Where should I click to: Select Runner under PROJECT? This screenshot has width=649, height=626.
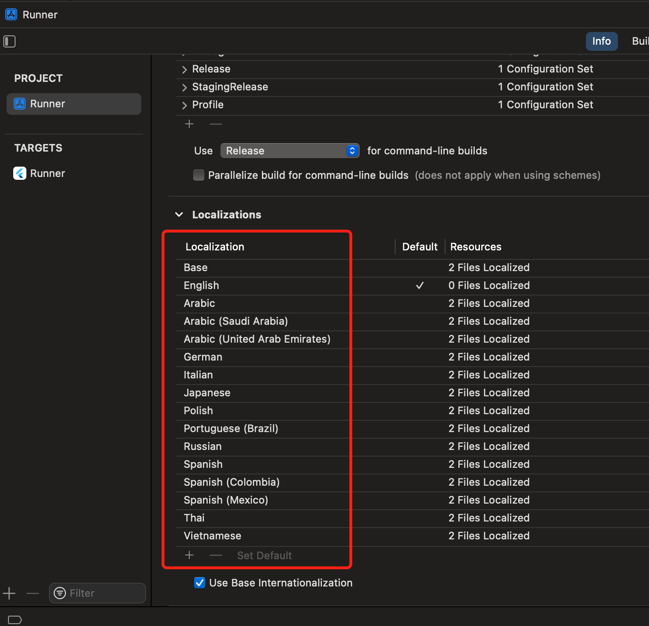pyautogui.click(x=74, y=104)
